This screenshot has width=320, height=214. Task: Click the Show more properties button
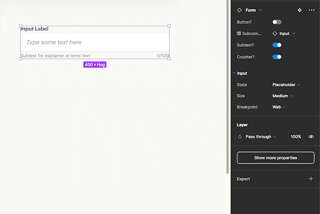pyautogui.click(x=276, y=158)
